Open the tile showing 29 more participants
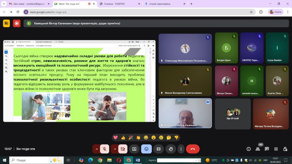This screenshot has width=292, height=164. point(233,113)
